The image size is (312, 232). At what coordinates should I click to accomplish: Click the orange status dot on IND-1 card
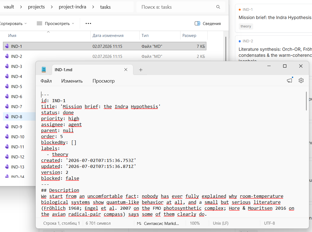click(240, 10)
